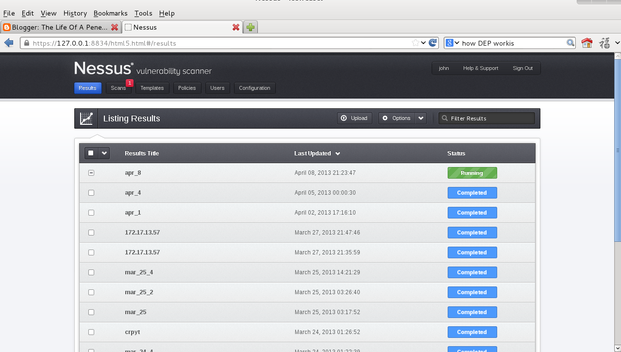This screenshot has height=352, width=621.
Task: Open a new browser tab with plus icon
Action: 250,27
